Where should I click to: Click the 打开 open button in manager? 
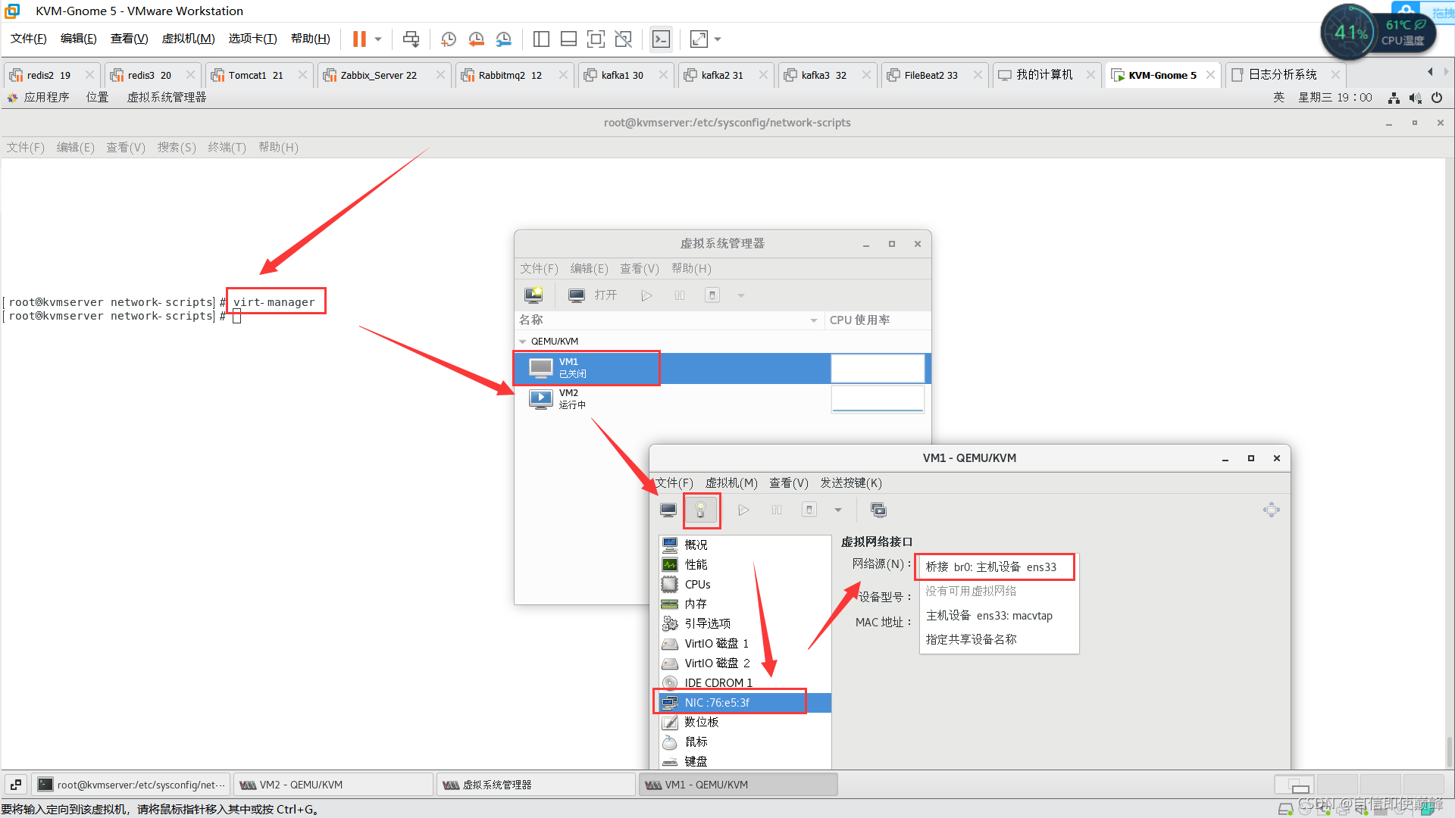[x=593, y=295]
